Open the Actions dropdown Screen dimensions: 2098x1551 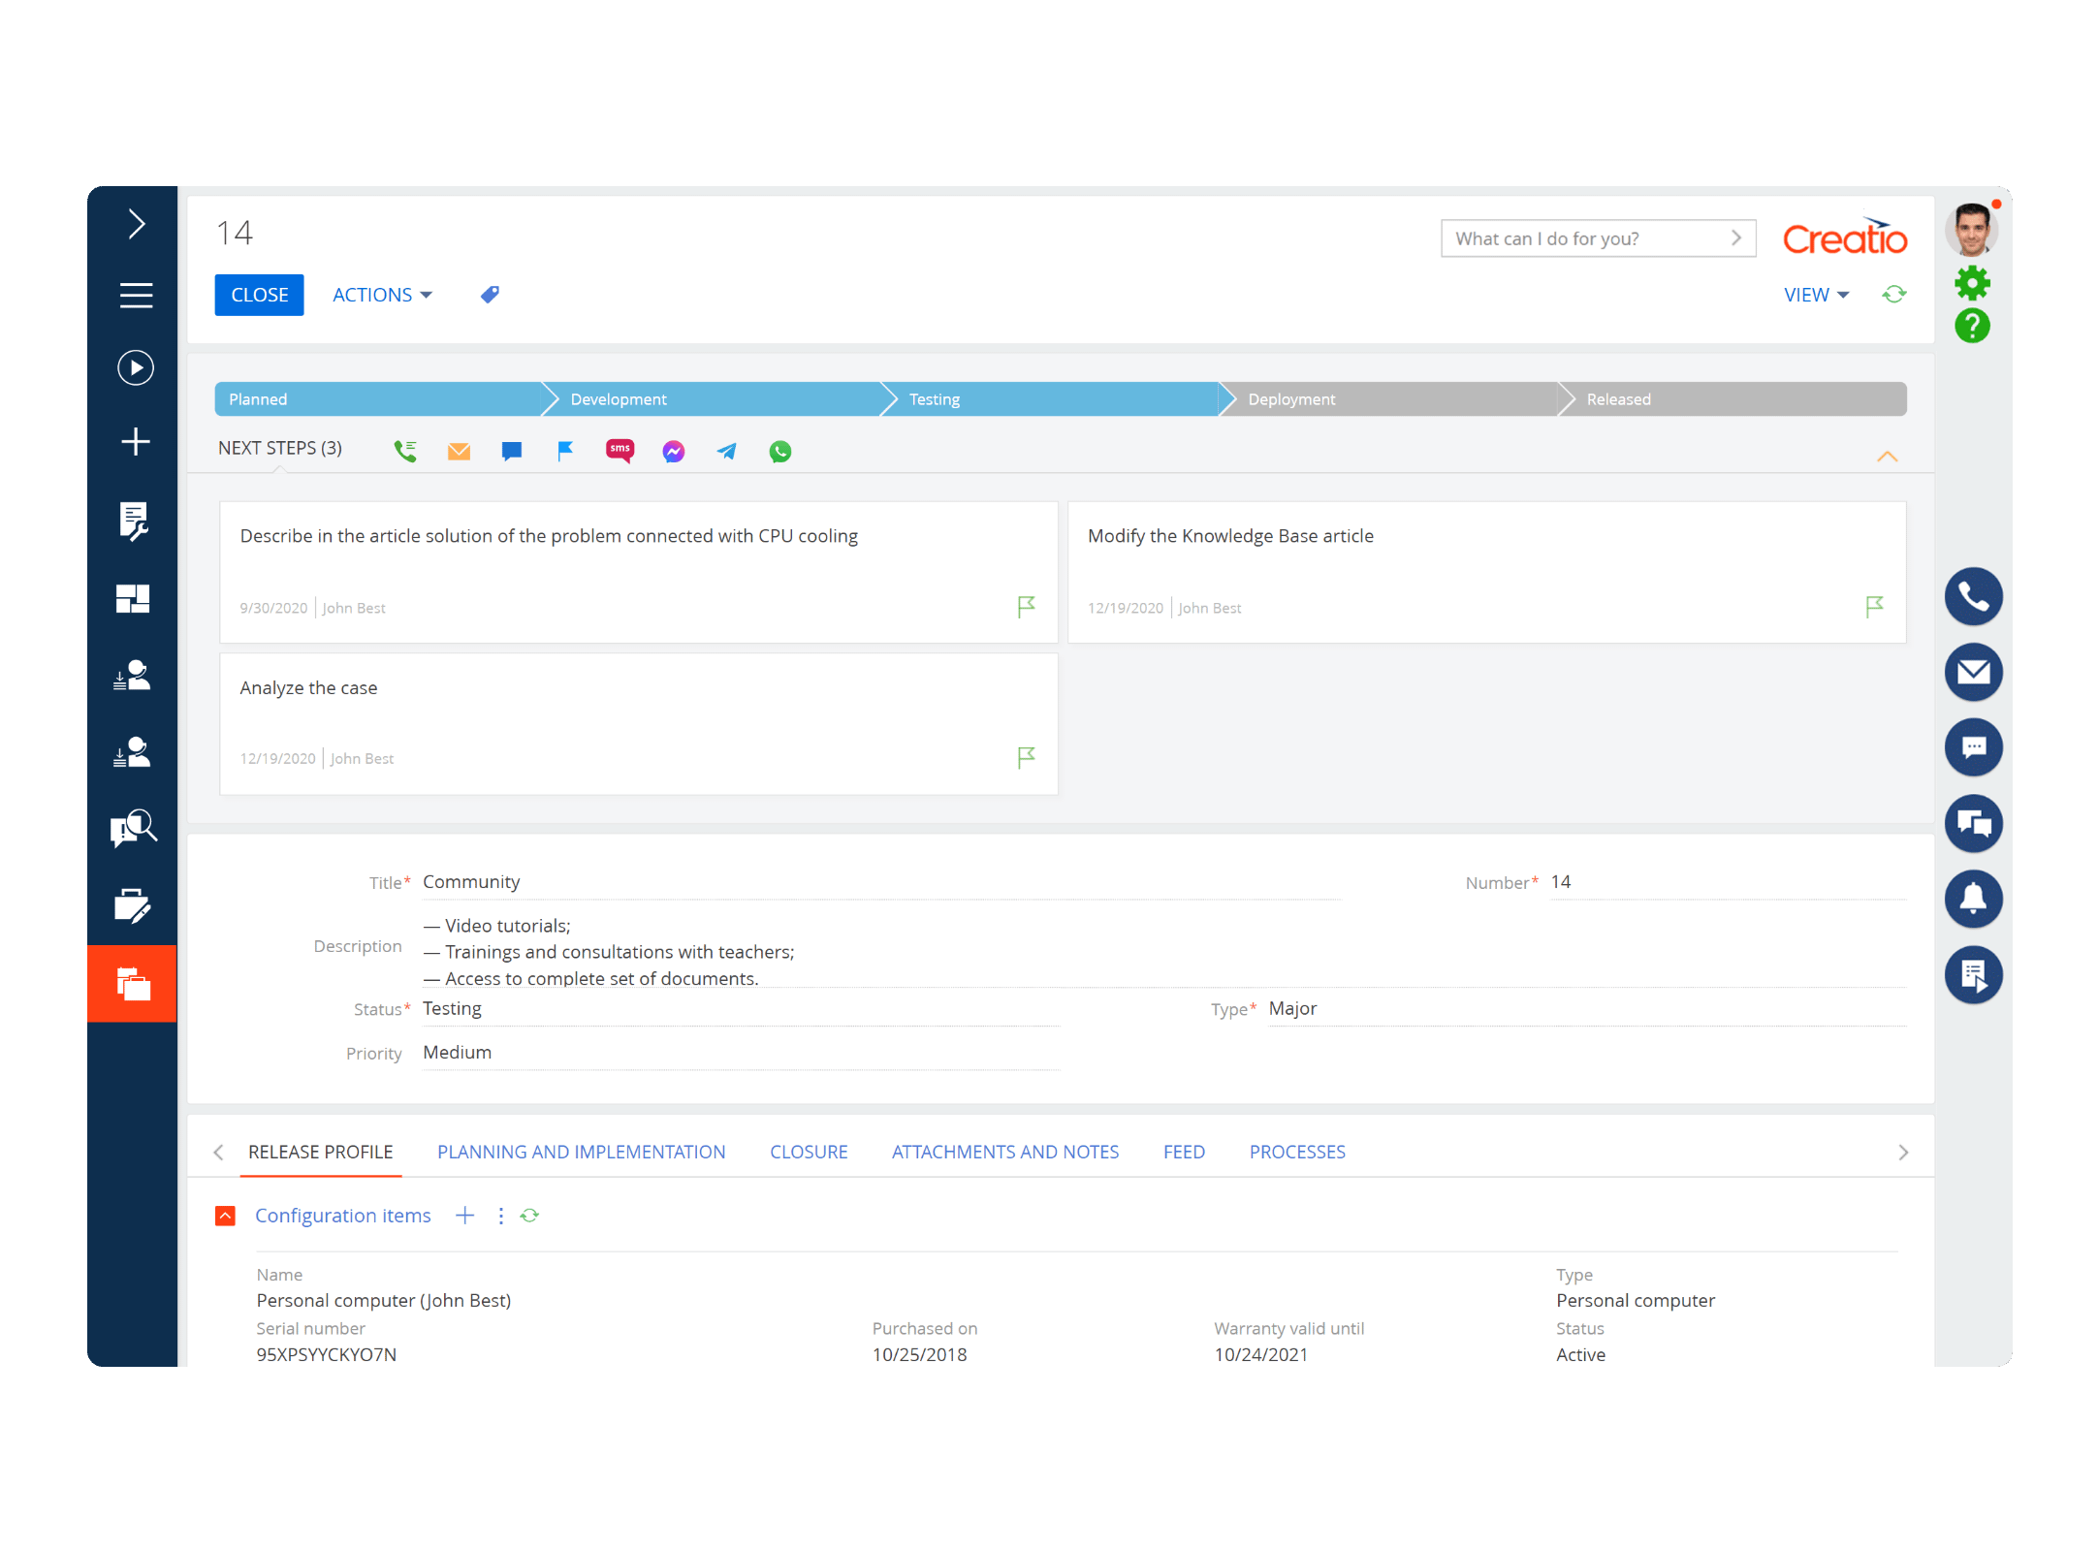(x=380, y=295)
